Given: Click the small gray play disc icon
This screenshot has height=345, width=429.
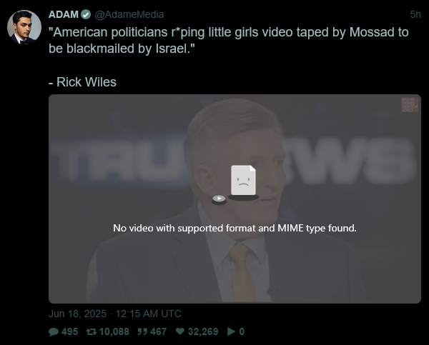Looking at the screenshot, I should pos(220,199).
